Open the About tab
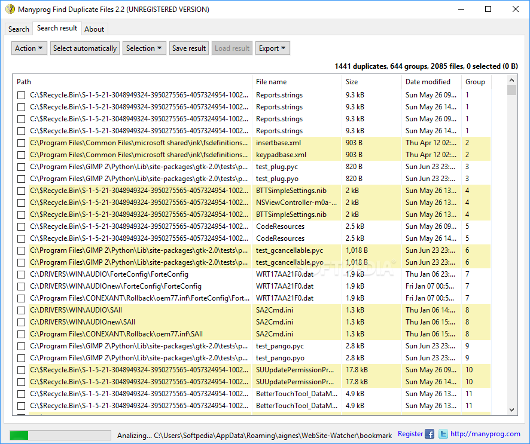The width and height of the screenshot is (530, 444). click(x=95, y=29)
